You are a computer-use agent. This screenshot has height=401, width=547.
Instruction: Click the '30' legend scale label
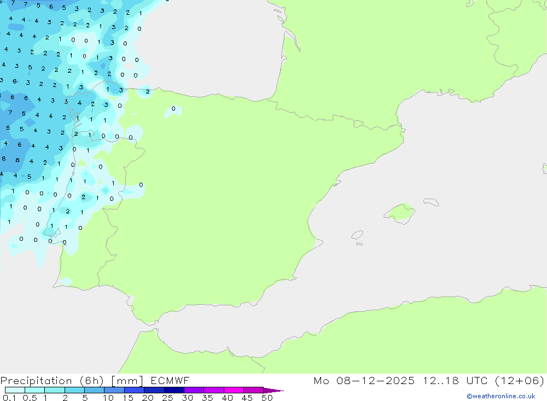tap(187, 398)
